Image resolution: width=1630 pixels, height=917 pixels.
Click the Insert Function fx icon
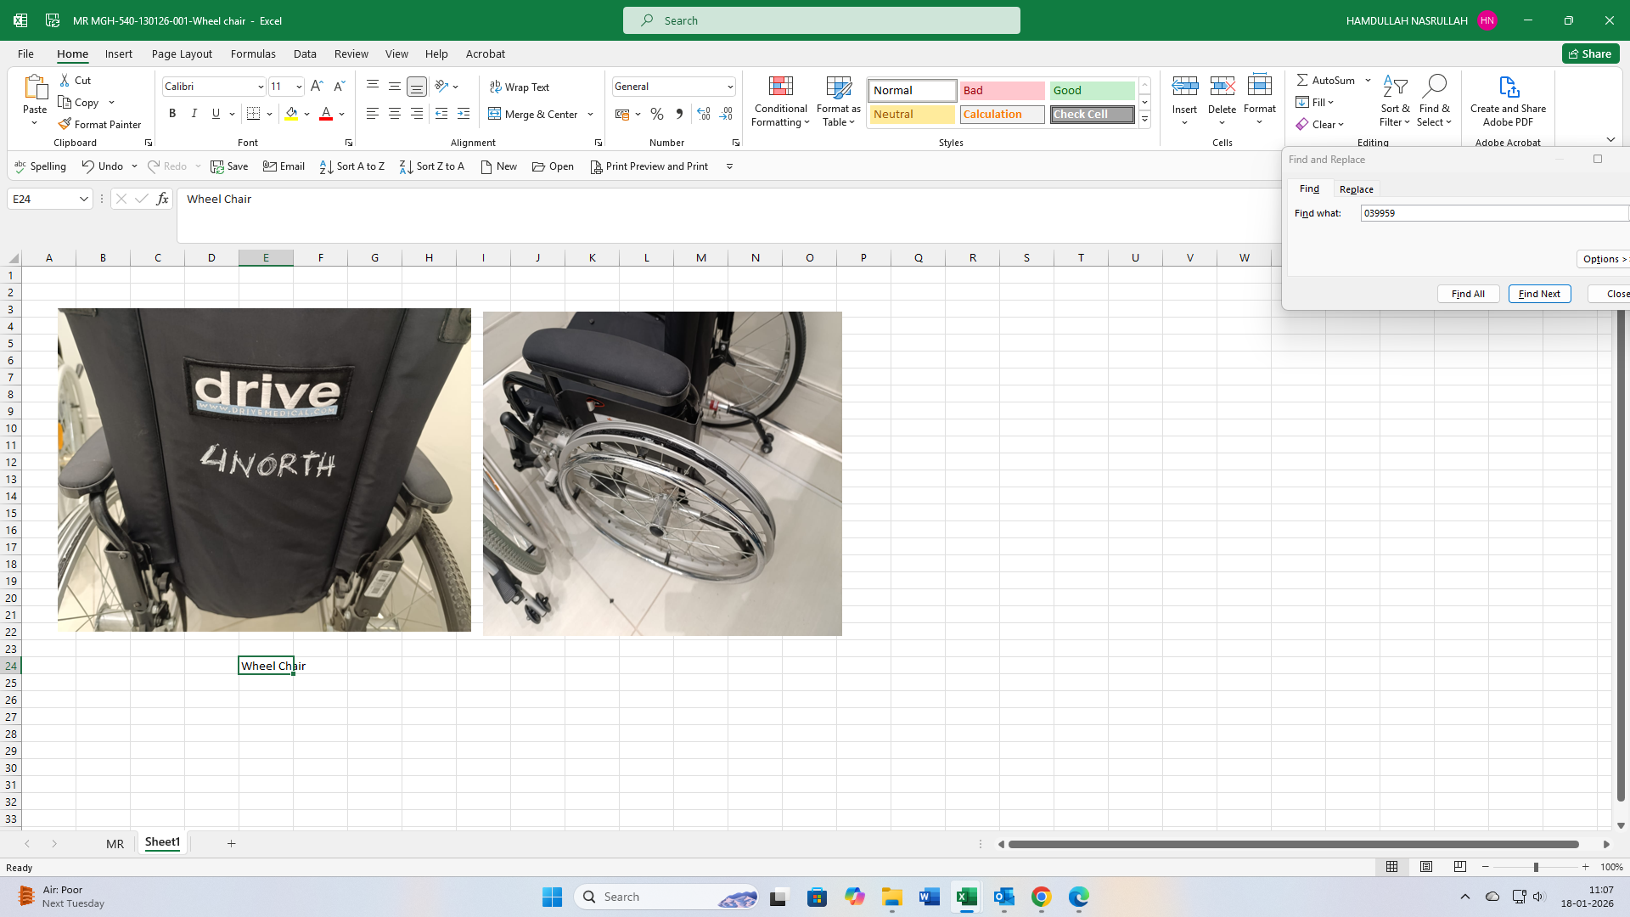[162, 199]
